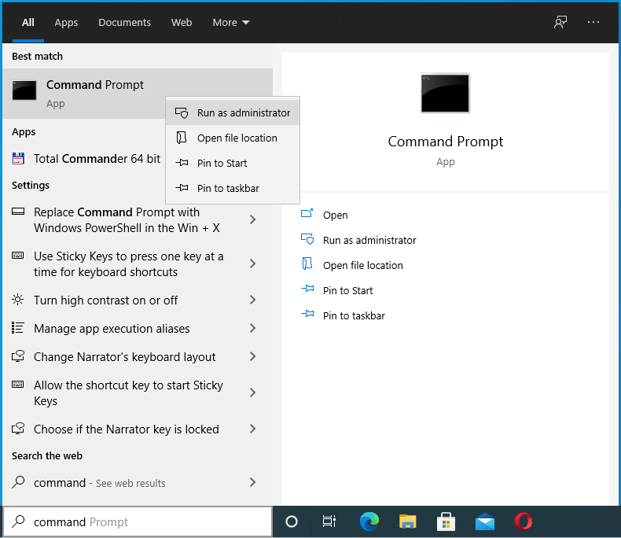Open the Mail app from taskbar
Image resolution: width=621 pixels, height=538 pixels.
[484, 521]
